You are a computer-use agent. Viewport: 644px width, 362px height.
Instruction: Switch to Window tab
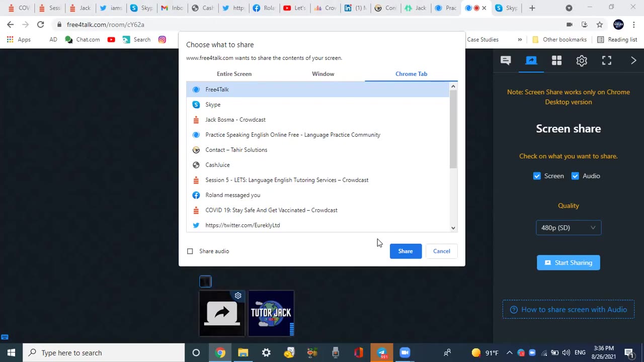pyautogui.click(x=323, y=74)
